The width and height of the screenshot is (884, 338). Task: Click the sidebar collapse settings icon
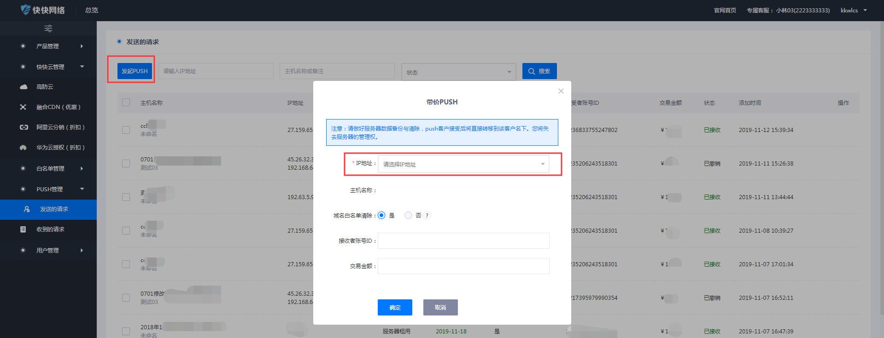pos(48,29)
